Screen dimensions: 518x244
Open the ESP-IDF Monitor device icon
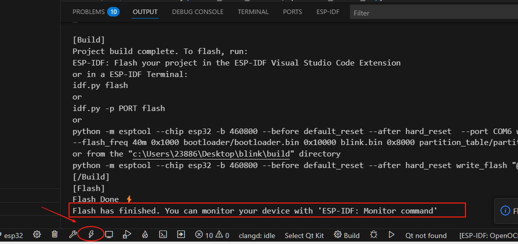(x=109, y=234)
